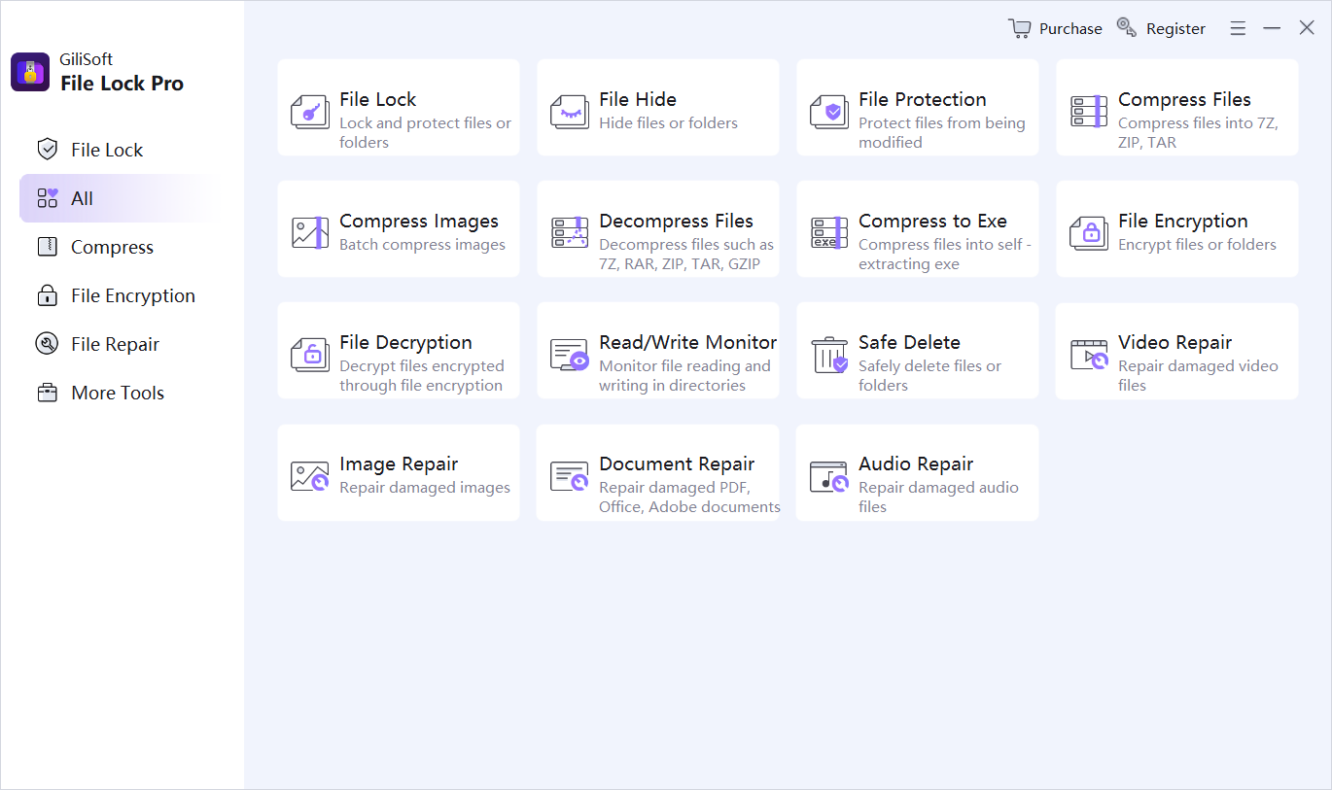Click the Audio Repair music note icon

click(x=829, y=476)
